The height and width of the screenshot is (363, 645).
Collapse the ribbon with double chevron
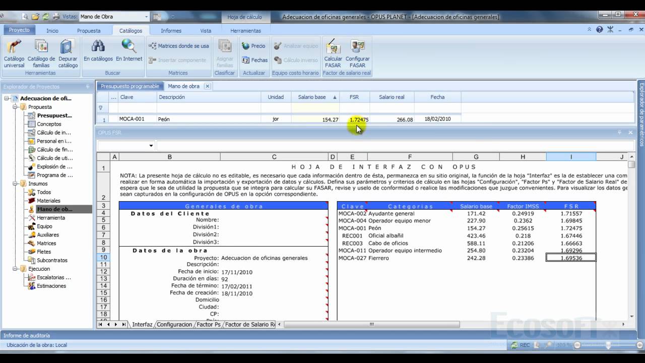tap(590, 30)
